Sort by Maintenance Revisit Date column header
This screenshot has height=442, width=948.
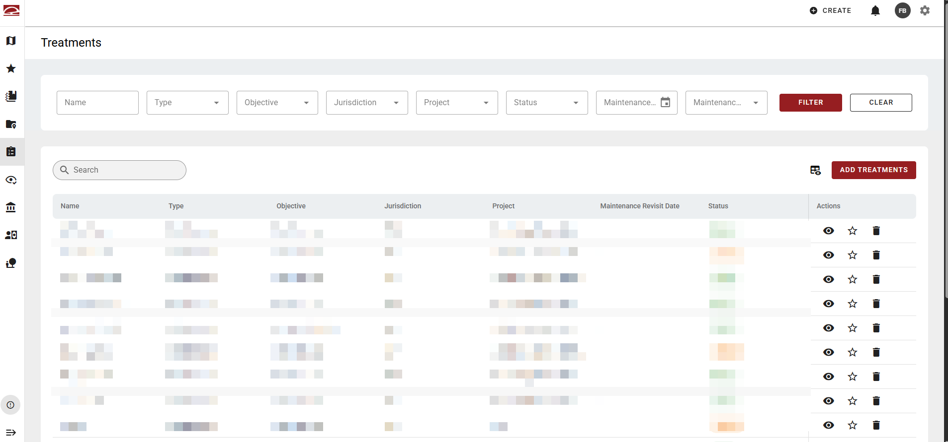click(x=640, y=206)
